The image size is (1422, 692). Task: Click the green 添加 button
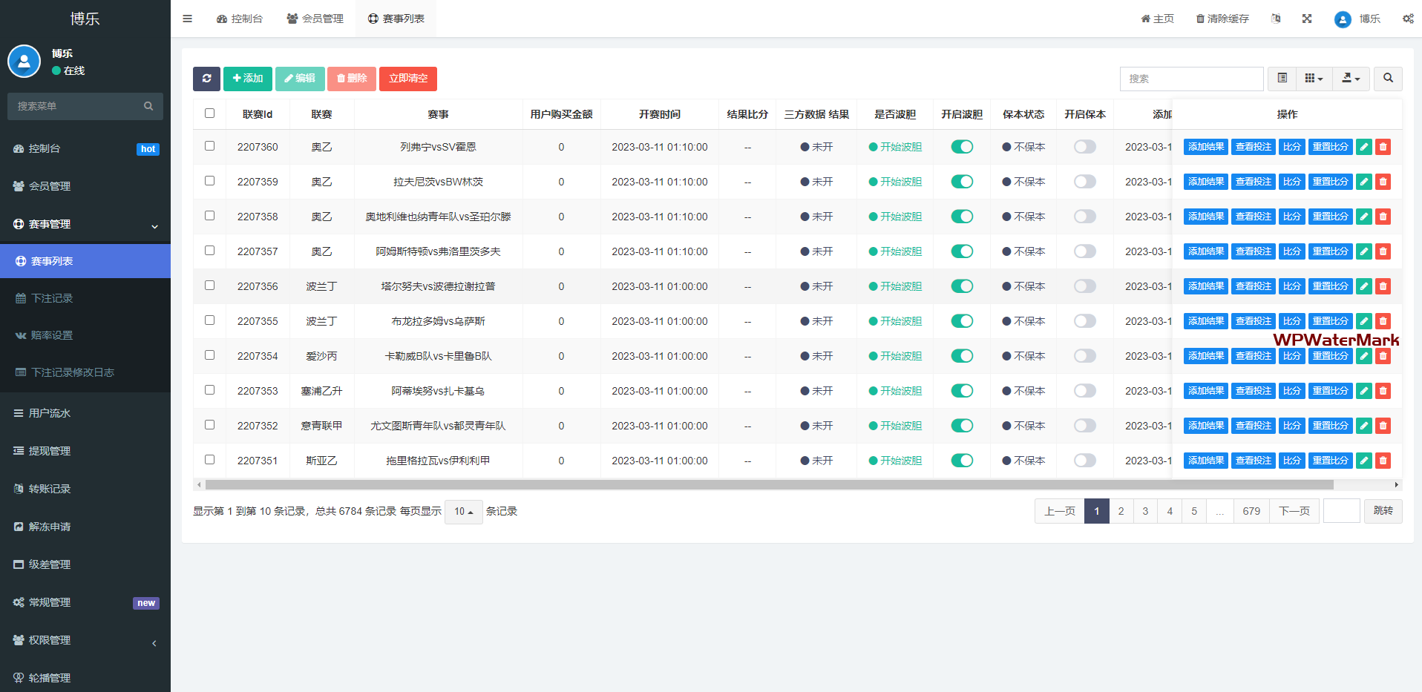pos(248,79)
